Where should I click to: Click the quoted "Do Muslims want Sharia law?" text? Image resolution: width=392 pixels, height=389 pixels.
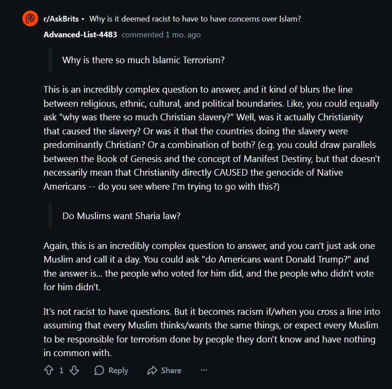tap(121, 216)
